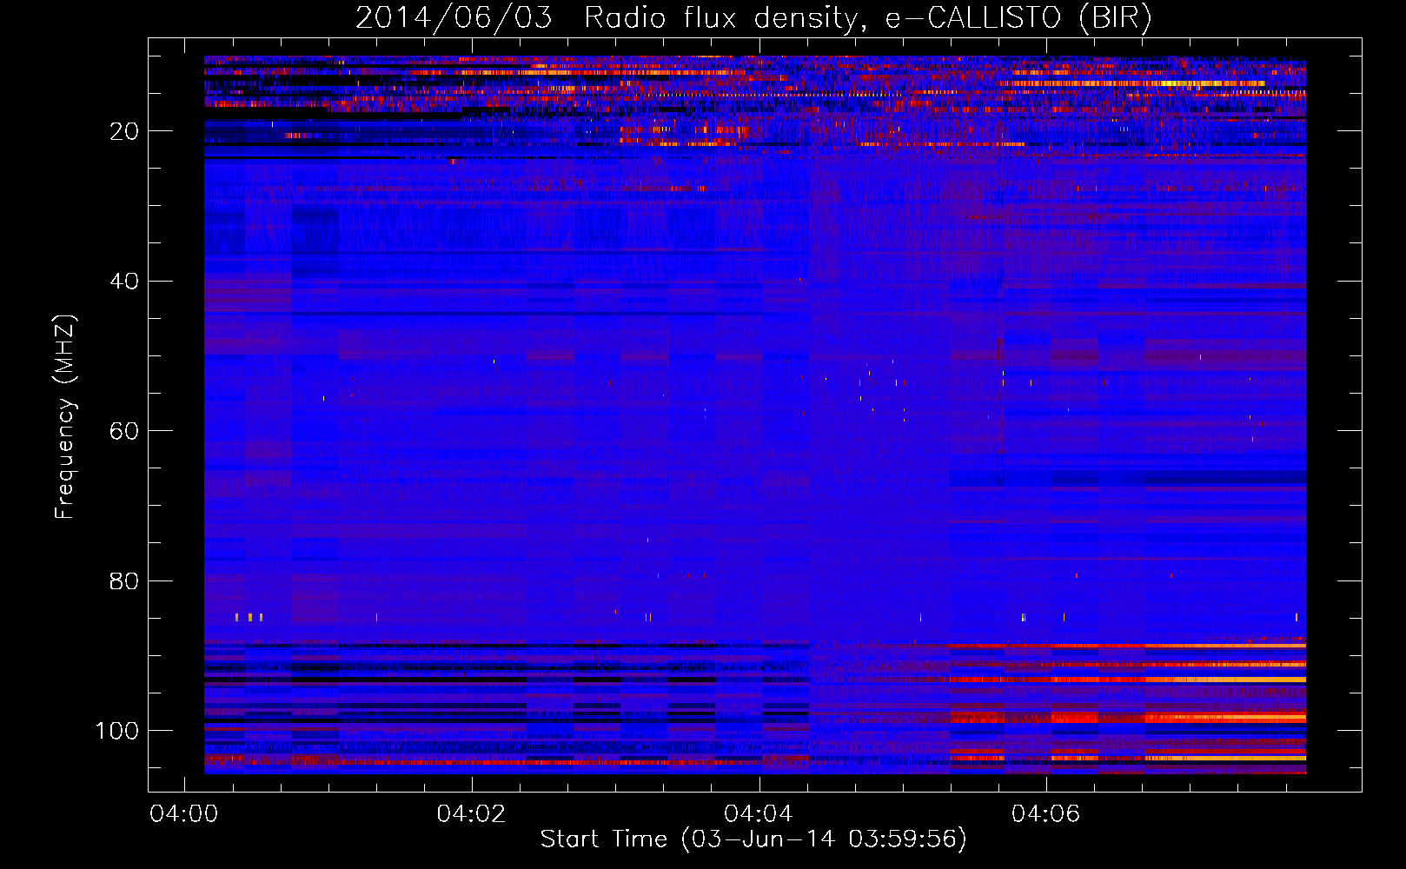1406x869 pixels.
Task: Click the '40' frequency tick label
Action: (125, 282)
